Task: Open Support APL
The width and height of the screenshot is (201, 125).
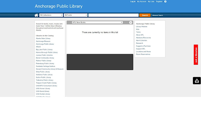Action: (x=141, y=49)
